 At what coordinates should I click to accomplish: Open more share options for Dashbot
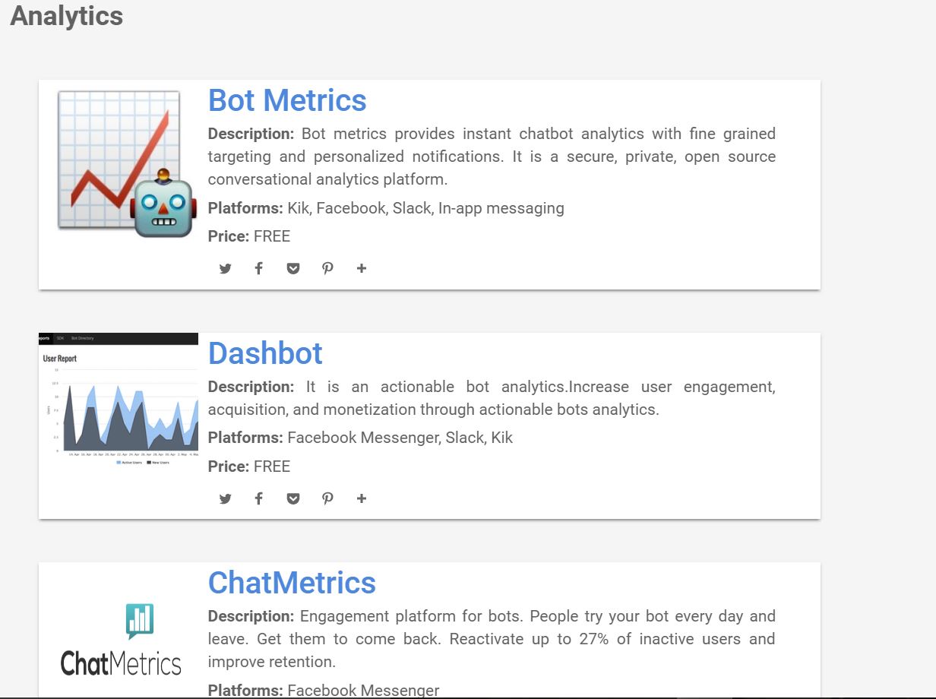pos(362,498)
